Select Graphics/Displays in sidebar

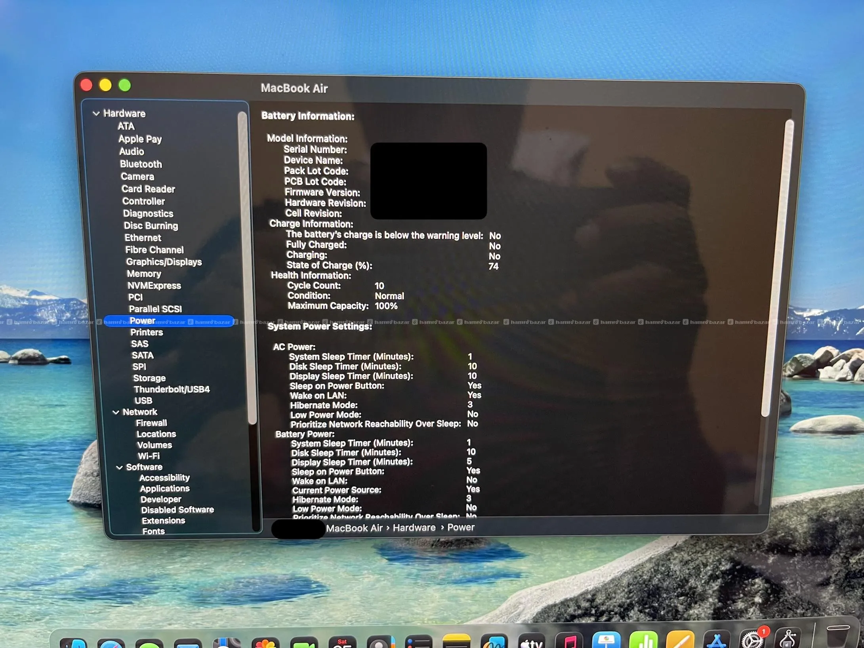click(164, 262)
